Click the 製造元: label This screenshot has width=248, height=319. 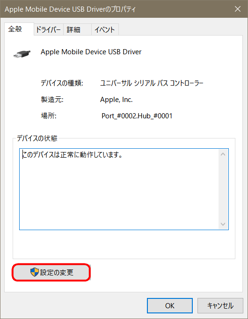pyautogui.click(x=52, y=100)
